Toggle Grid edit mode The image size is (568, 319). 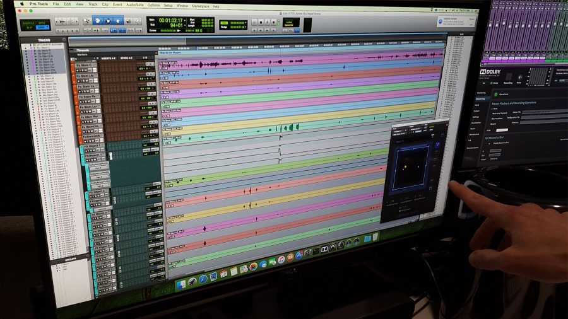coord(42,28)
